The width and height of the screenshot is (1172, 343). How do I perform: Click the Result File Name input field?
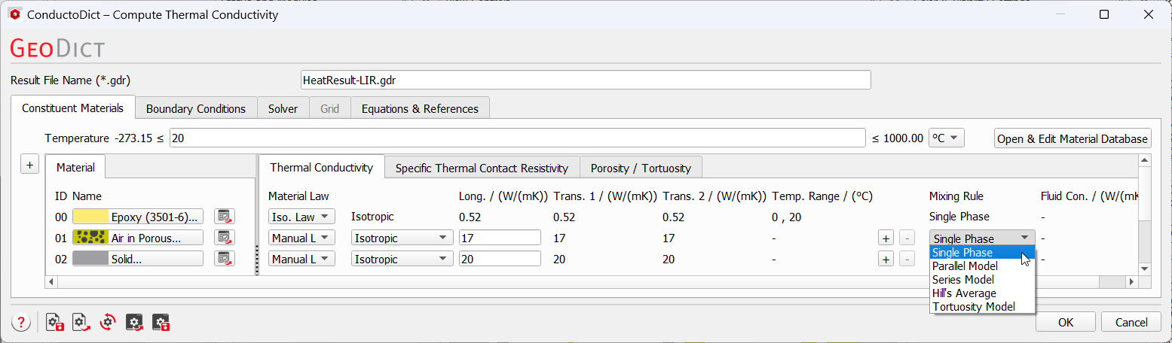[585, 80]
